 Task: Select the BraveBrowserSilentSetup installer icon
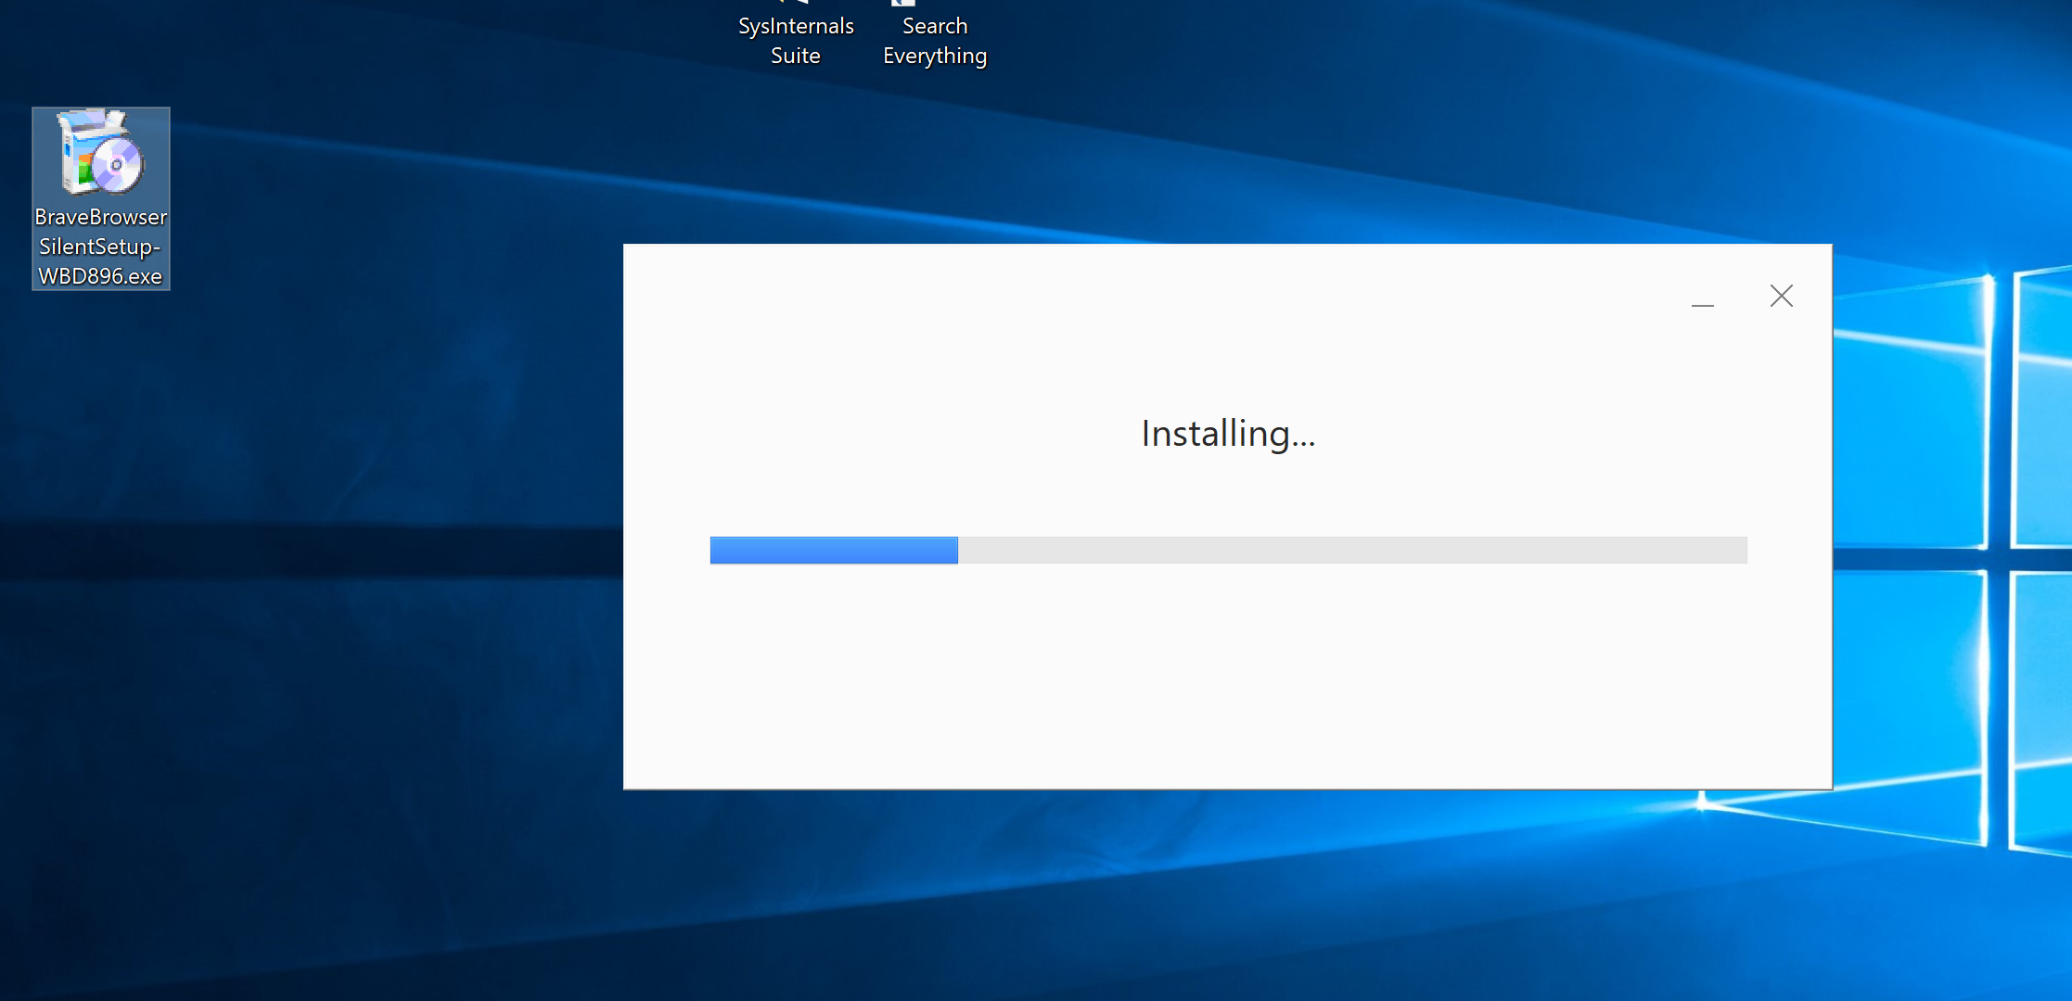pos(100,154)
